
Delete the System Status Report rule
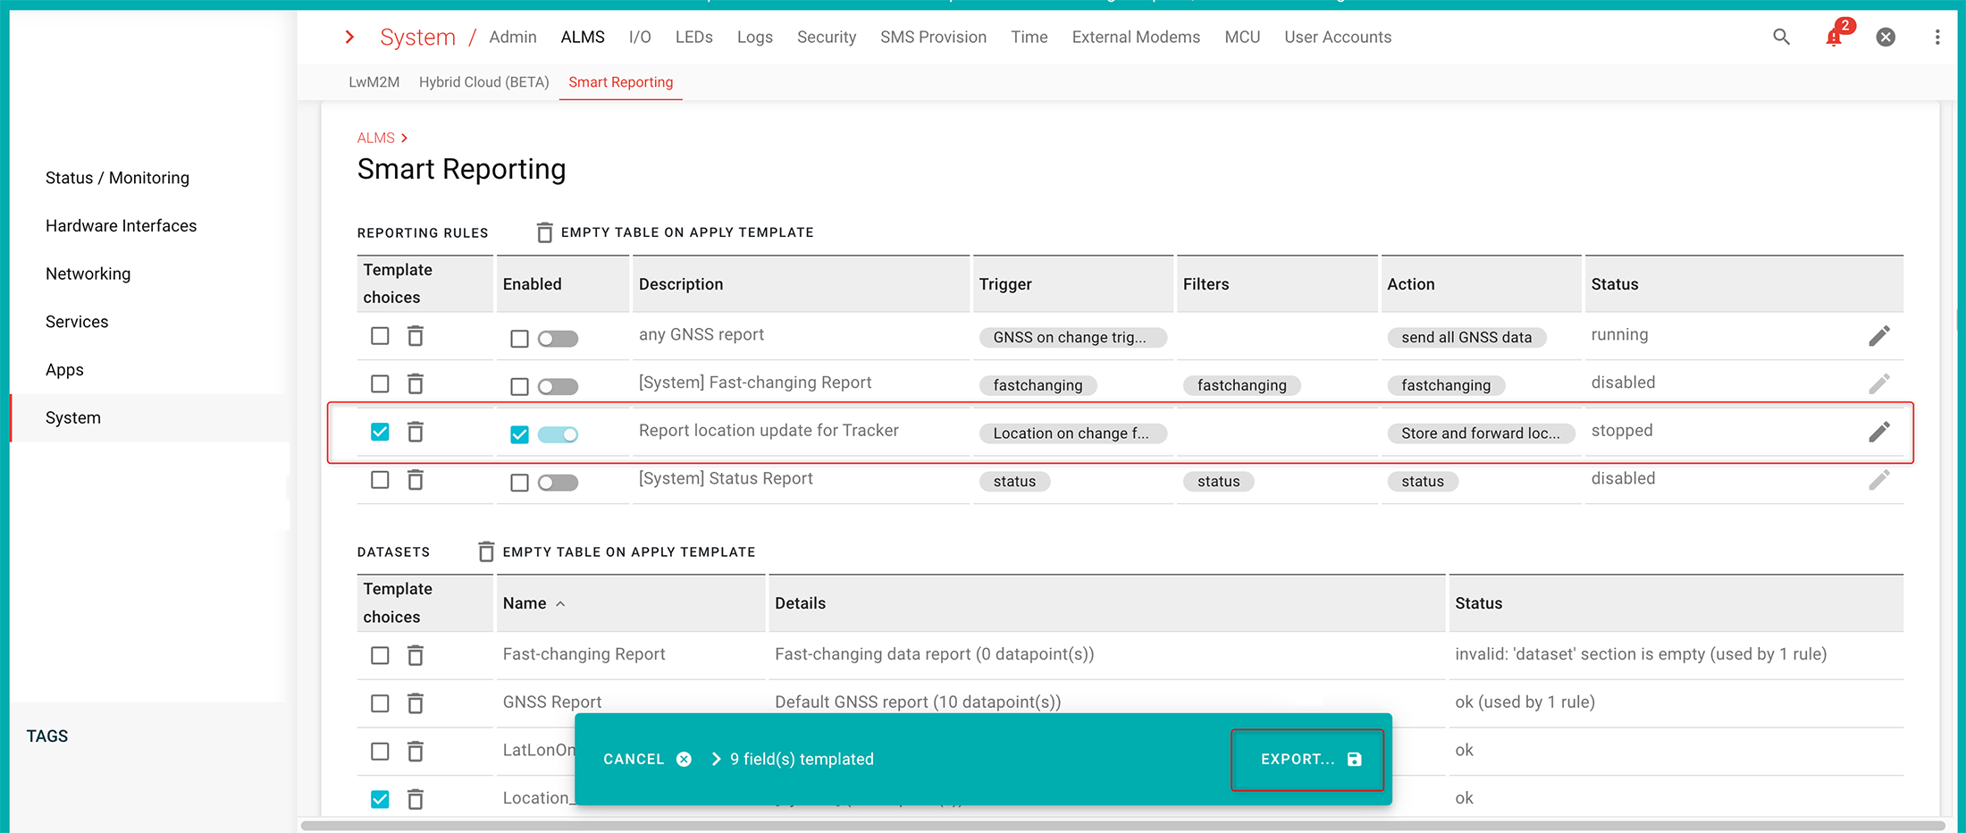(x=416, y=481)
